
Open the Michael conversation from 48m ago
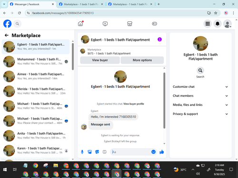[36, 121]
